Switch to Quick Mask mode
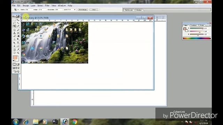 click(18, 64)
